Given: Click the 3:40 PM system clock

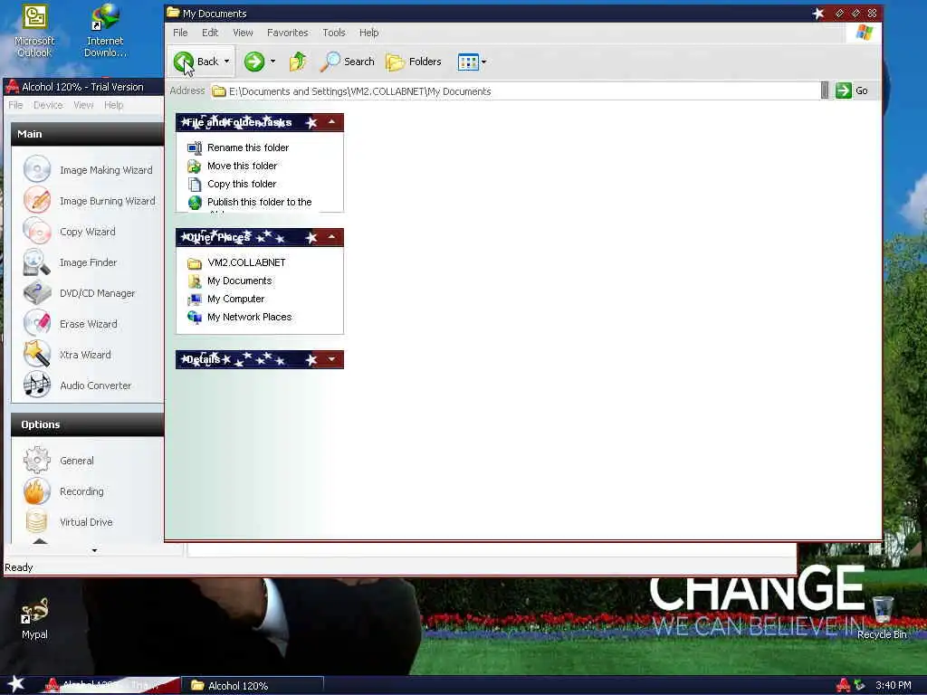Looking at the screenshot, I should [893, 686].
